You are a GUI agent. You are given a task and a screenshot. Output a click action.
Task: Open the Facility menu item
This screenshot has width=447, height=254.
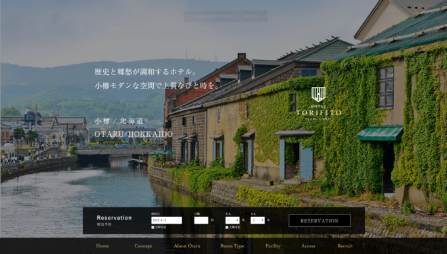click(x=273, y=246)
